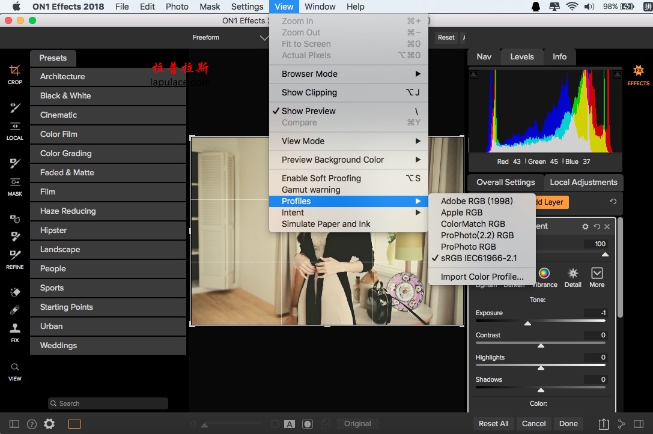Toggle Show Clipping in the View menu

348,92
